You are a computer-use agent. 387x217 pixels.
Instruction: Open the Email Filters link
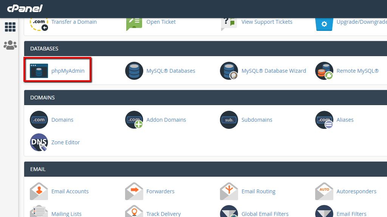point(351,214)
